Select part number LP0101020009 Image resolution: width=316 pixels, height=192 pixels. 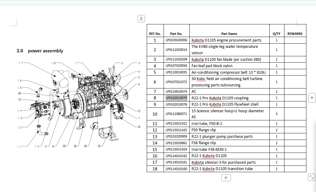tap(176, 136)
